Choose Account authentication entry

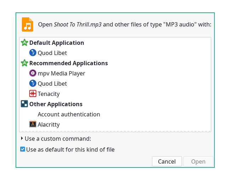pyautogui.click(x=69, y=114)
